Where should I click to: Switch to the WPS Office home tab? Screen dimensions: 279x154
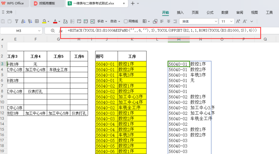click(x=14, y=3)
